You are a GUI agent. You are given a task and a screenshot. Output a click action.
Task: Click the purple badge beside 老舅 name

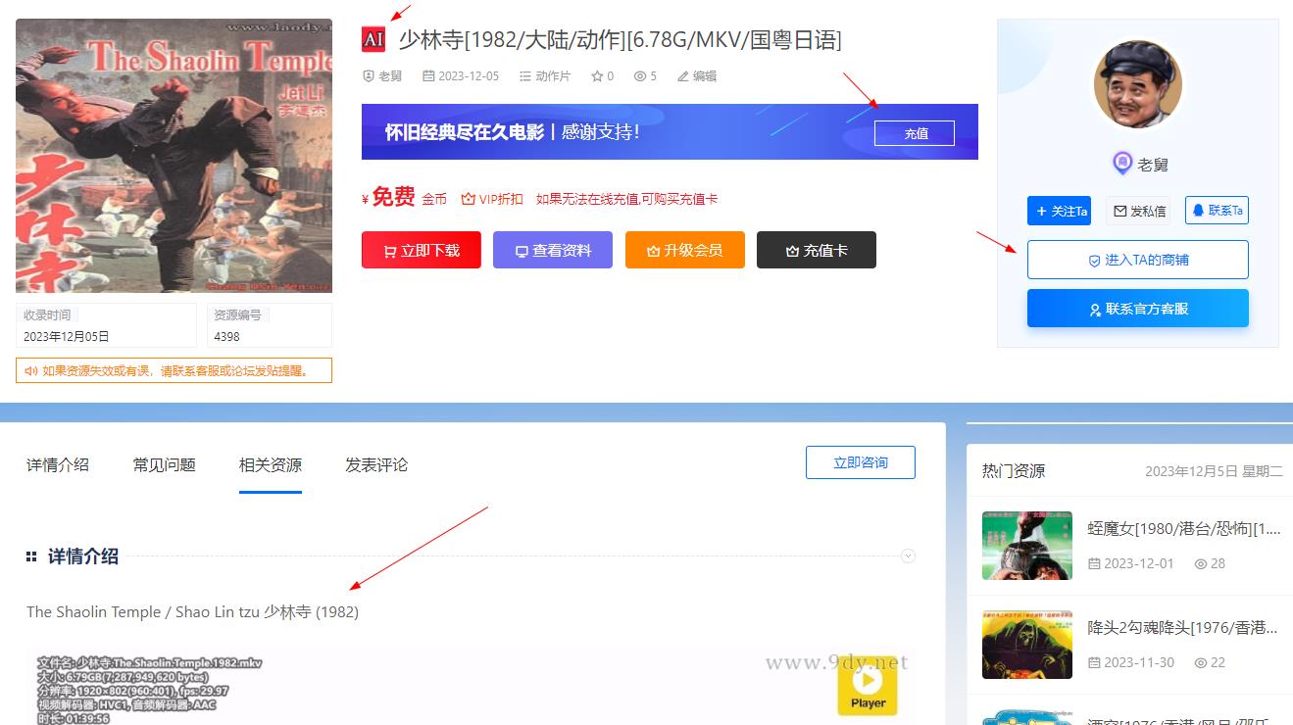[x=1122, y=164]
